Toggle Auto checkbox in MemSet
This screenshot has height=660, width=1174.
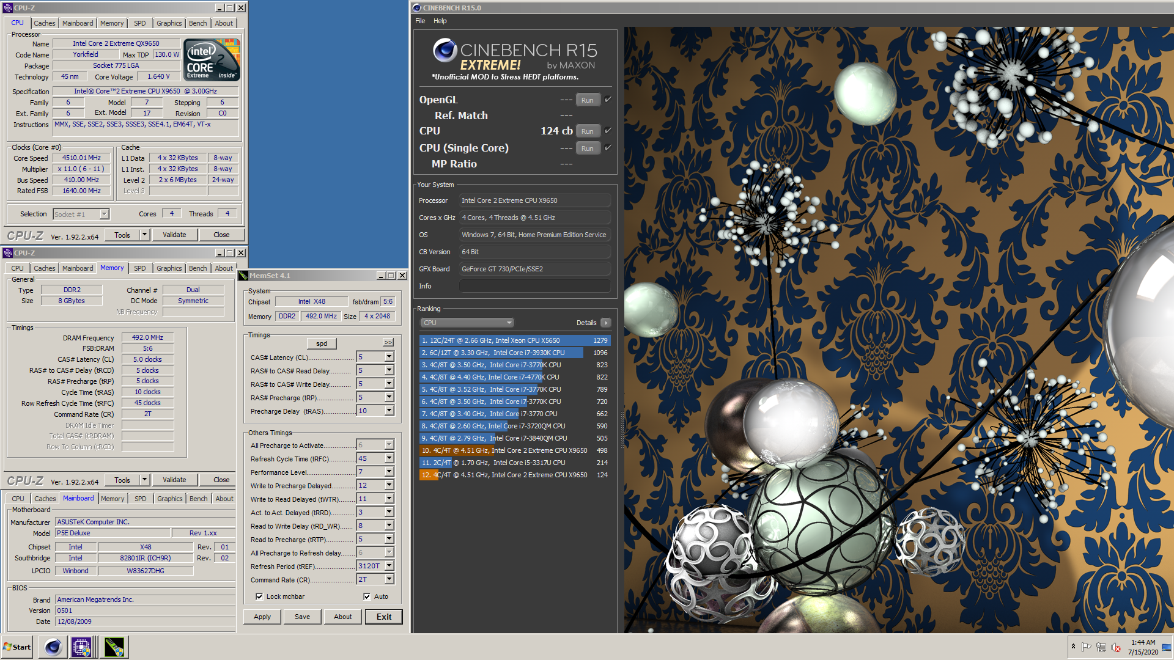367,596
